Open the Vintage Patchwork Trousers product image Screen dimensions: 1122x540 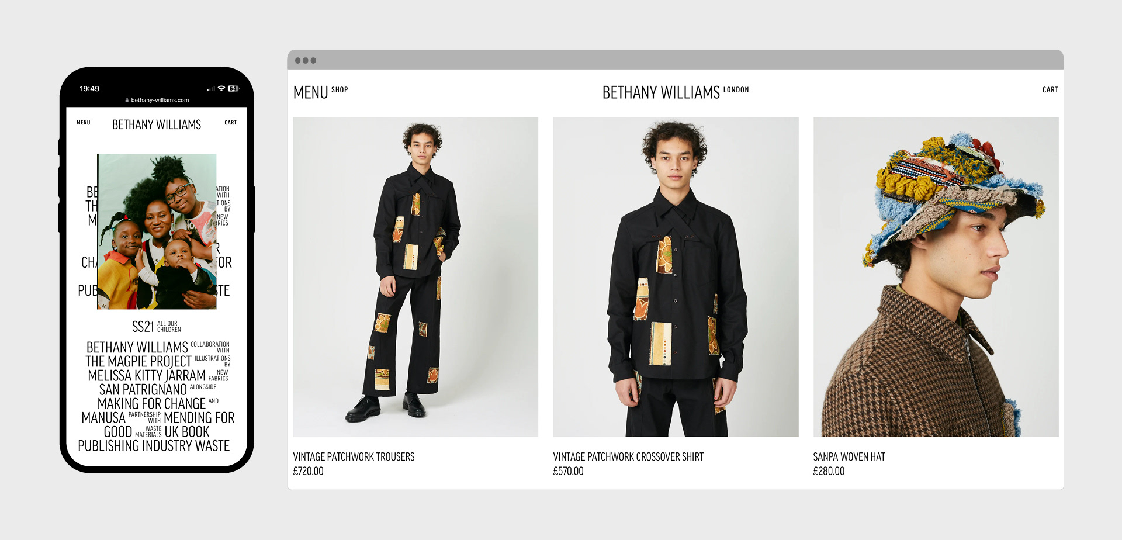[x=415, y=277]
